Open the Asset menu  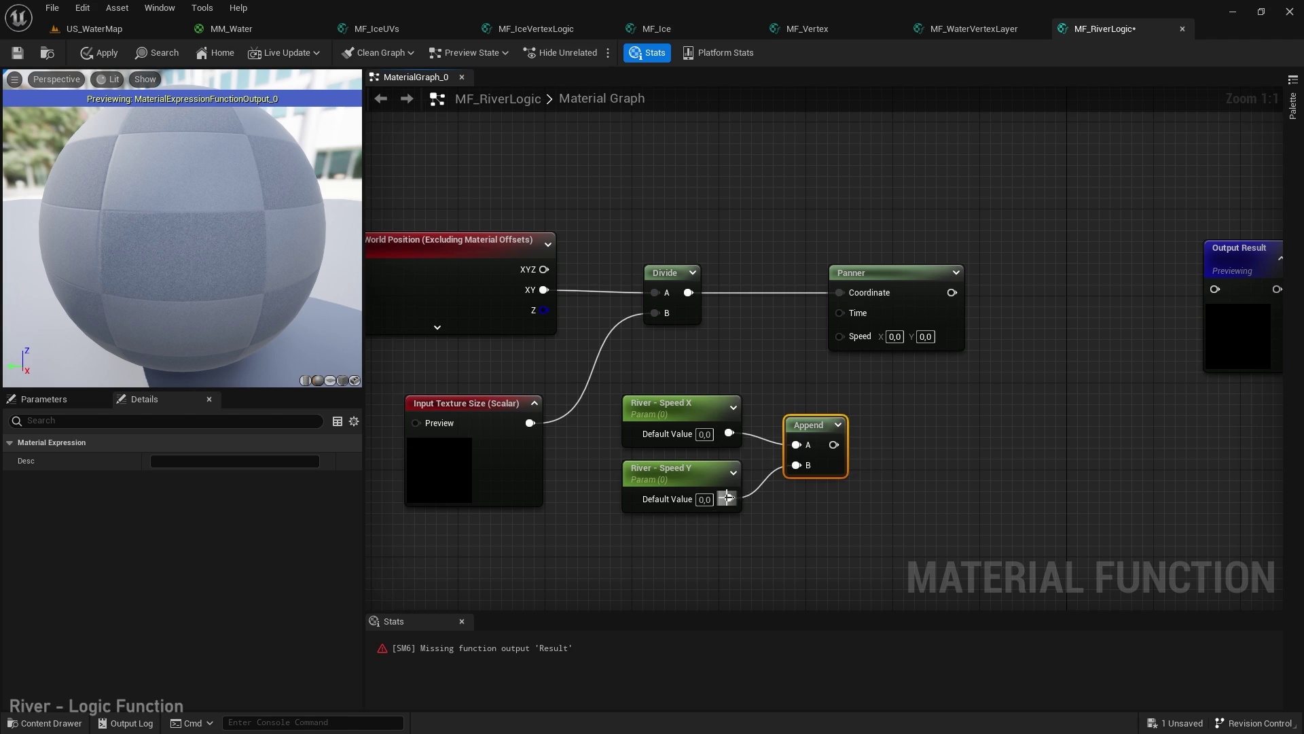click(117, 8)
